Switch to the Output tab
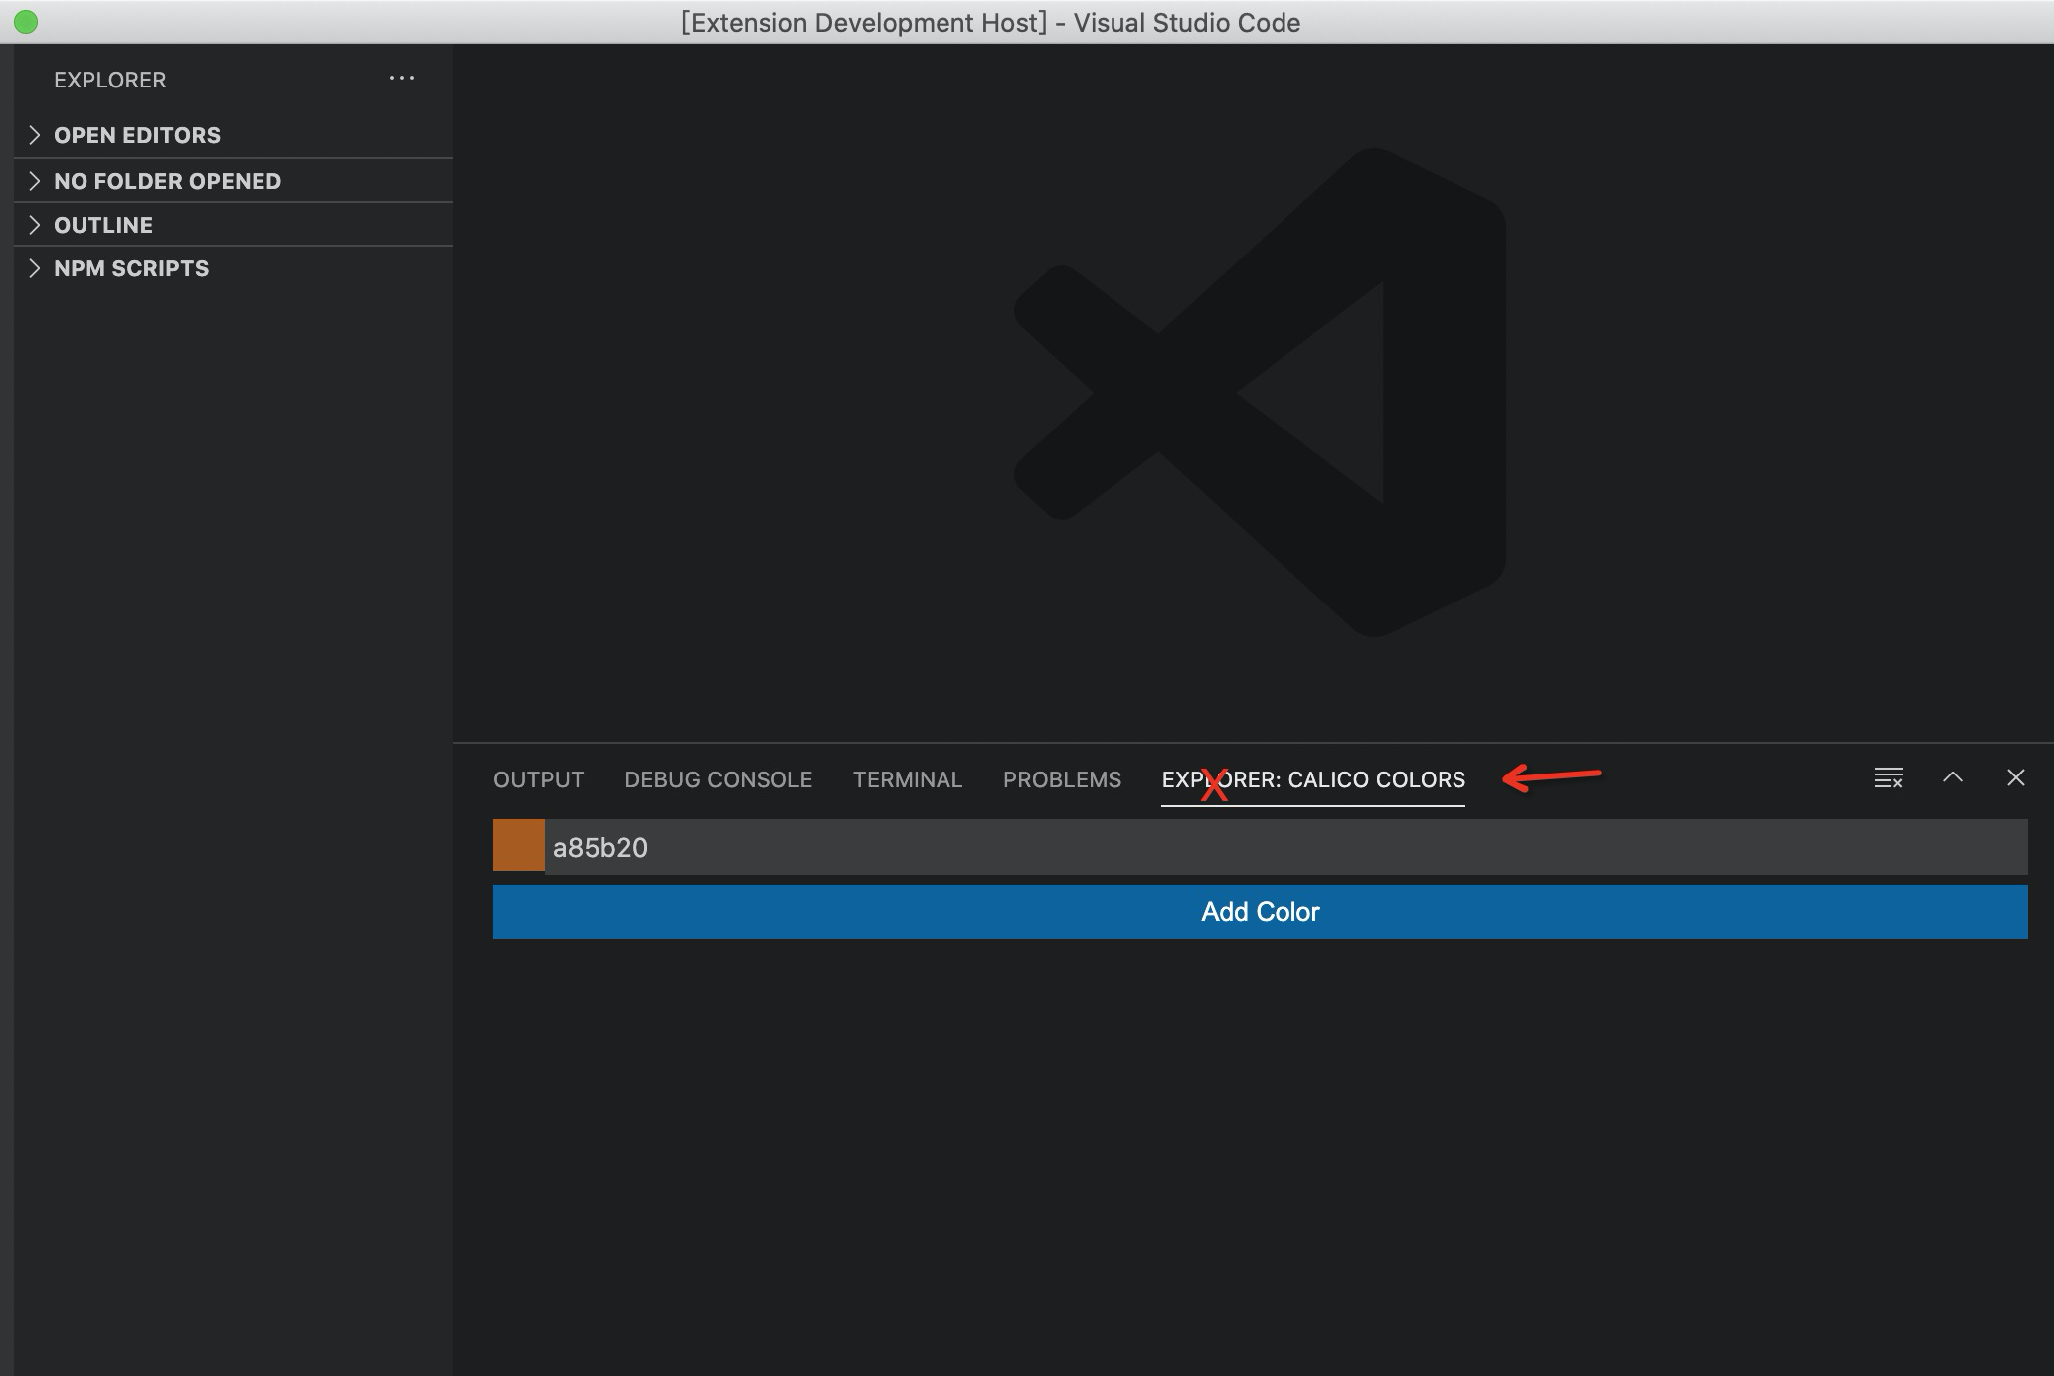The height and width of the screenshot is (1376, 2054). tap(538, 779)
